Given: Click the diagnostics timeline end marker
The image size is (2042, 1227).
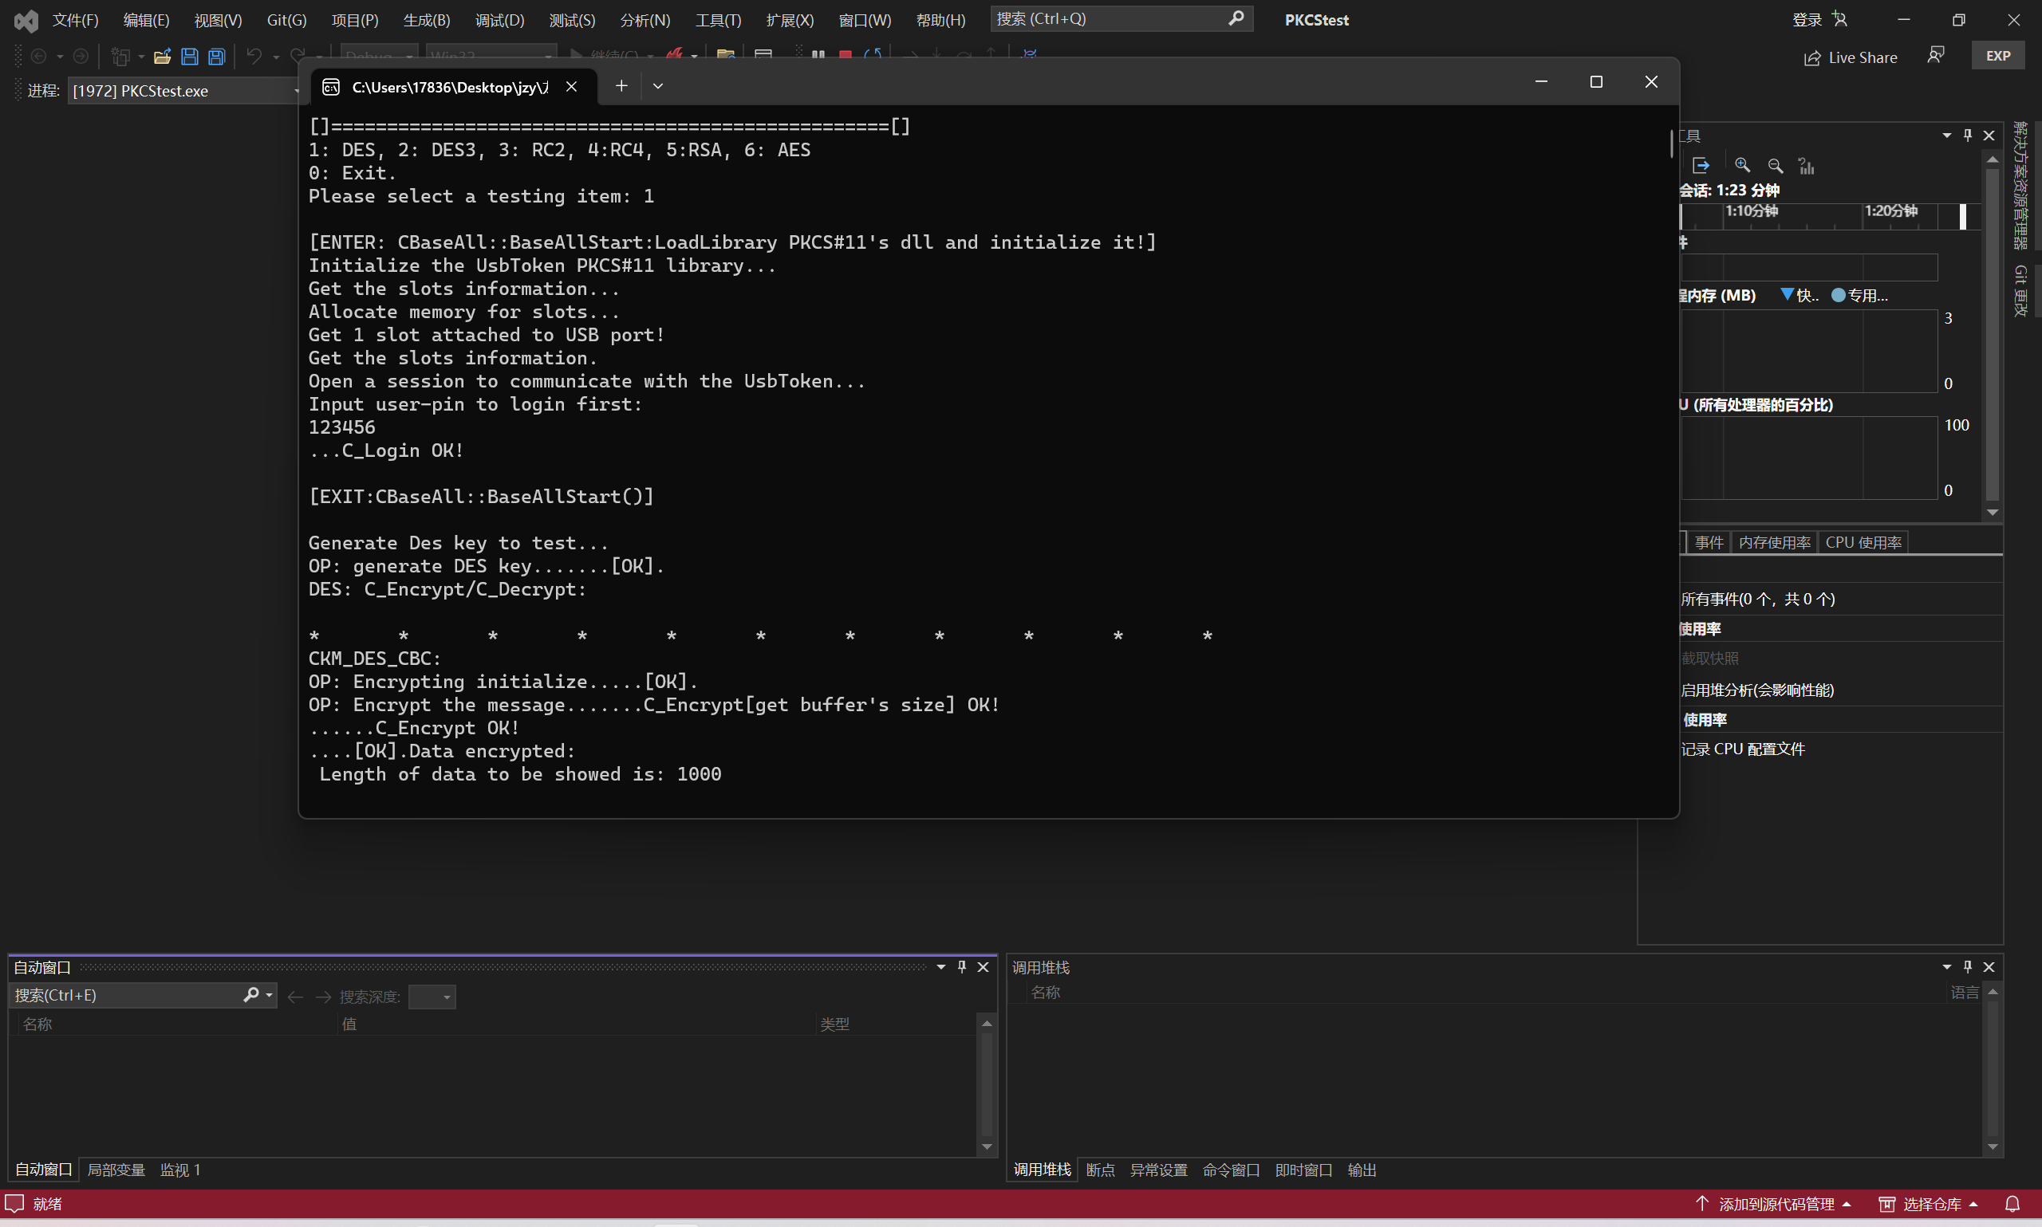Looking at the screenshot, I should (x=1962, y=216).
